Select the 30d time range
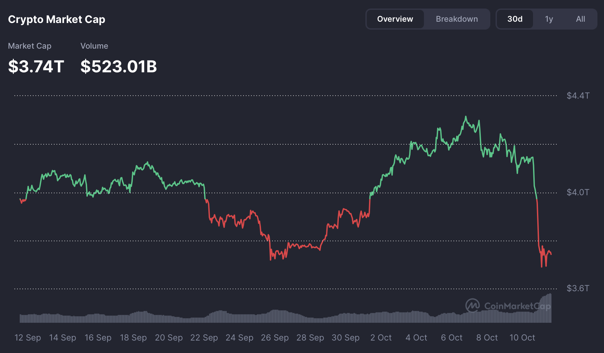The image size is (604, 353). (515, 19)
